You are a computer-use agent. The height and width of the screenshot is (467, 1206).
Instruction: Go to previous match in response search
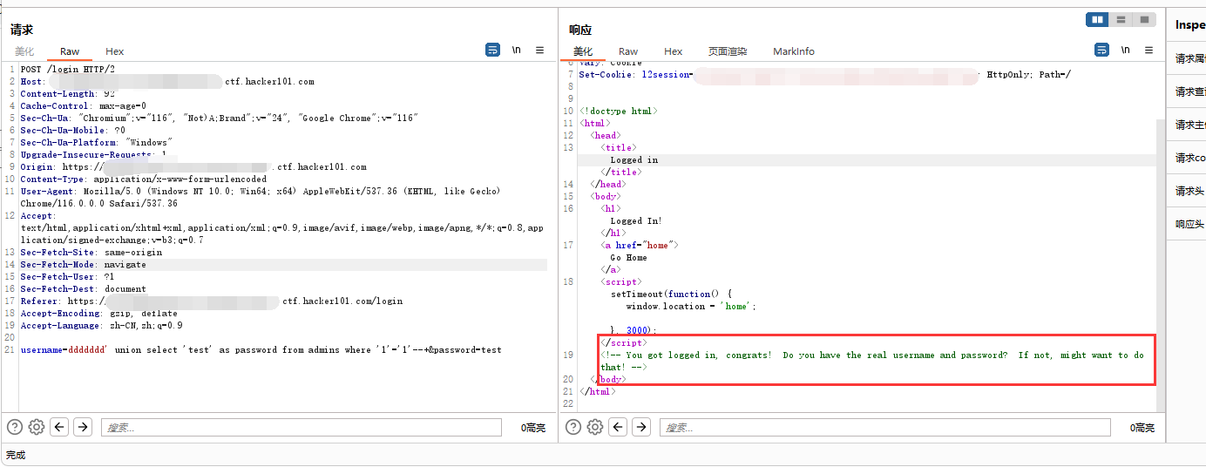click(x=618, y=427)
